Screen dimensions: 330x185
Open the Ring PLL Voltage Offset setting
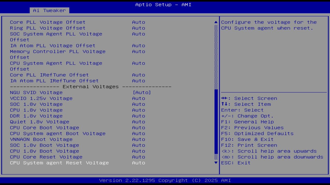(x=47, y=28)
